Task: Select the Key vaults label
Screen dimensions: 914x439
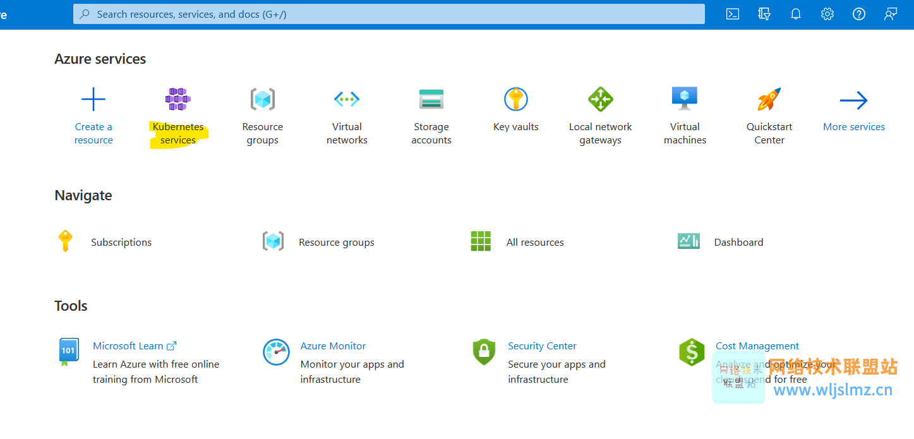Action: click(x=516, y=127)
